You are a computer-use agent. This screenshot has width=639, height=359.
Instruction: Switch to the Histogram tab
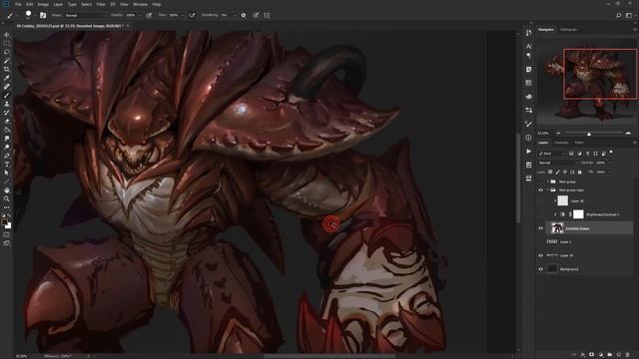click(x=568, y=30)
